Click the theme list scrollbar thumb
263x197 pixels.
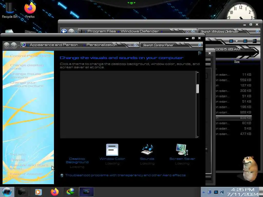coord(198,88)
